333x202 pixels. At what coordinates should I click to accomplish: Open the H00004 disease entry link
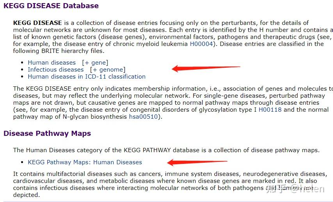pyautogui.click(x=201, y=44)
